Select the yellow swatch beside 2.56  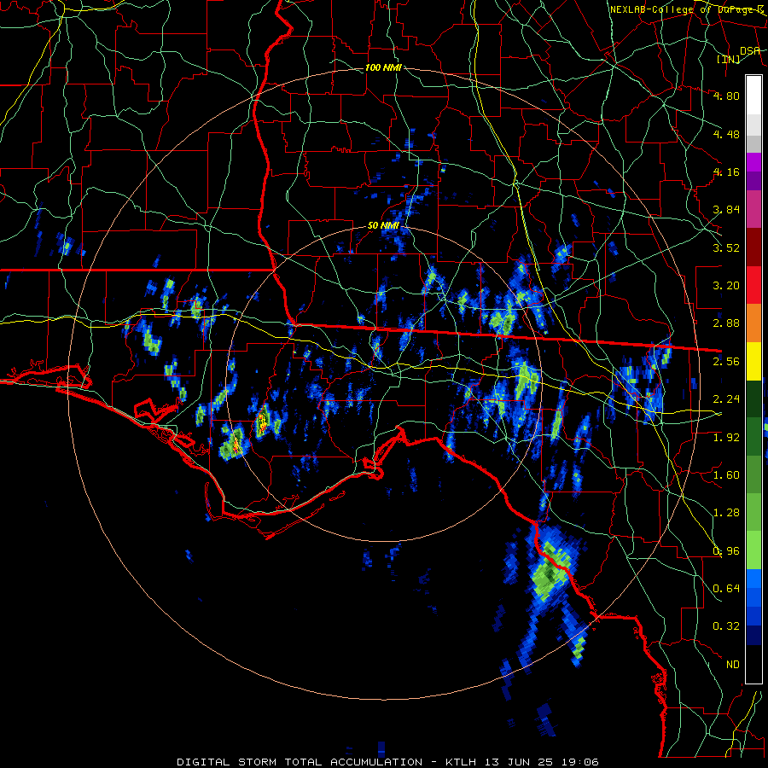753,361
